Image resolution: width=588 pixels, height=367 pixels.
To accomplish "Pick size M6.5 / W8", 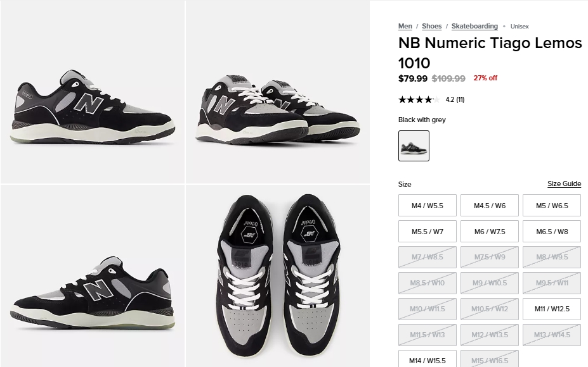I will 552,232.
